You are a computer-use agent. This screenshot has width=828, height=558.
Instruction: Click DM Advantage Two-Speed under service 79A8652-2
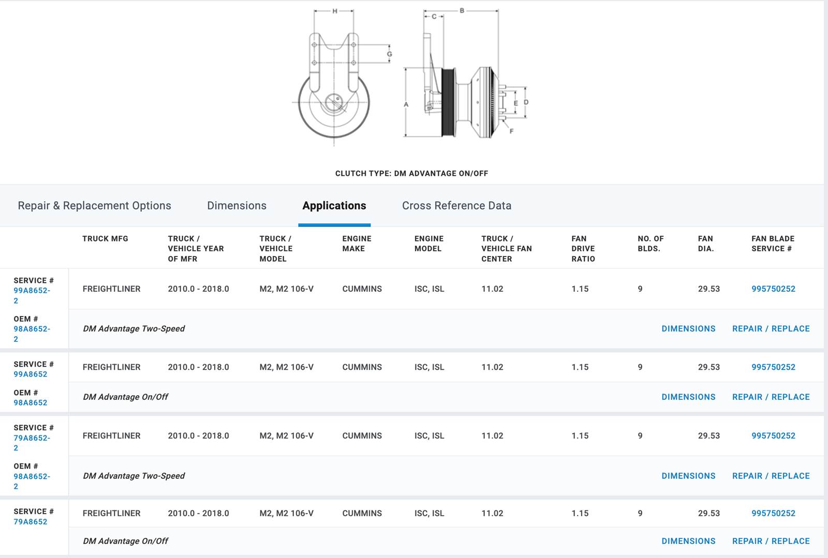(x=134, y=476)
